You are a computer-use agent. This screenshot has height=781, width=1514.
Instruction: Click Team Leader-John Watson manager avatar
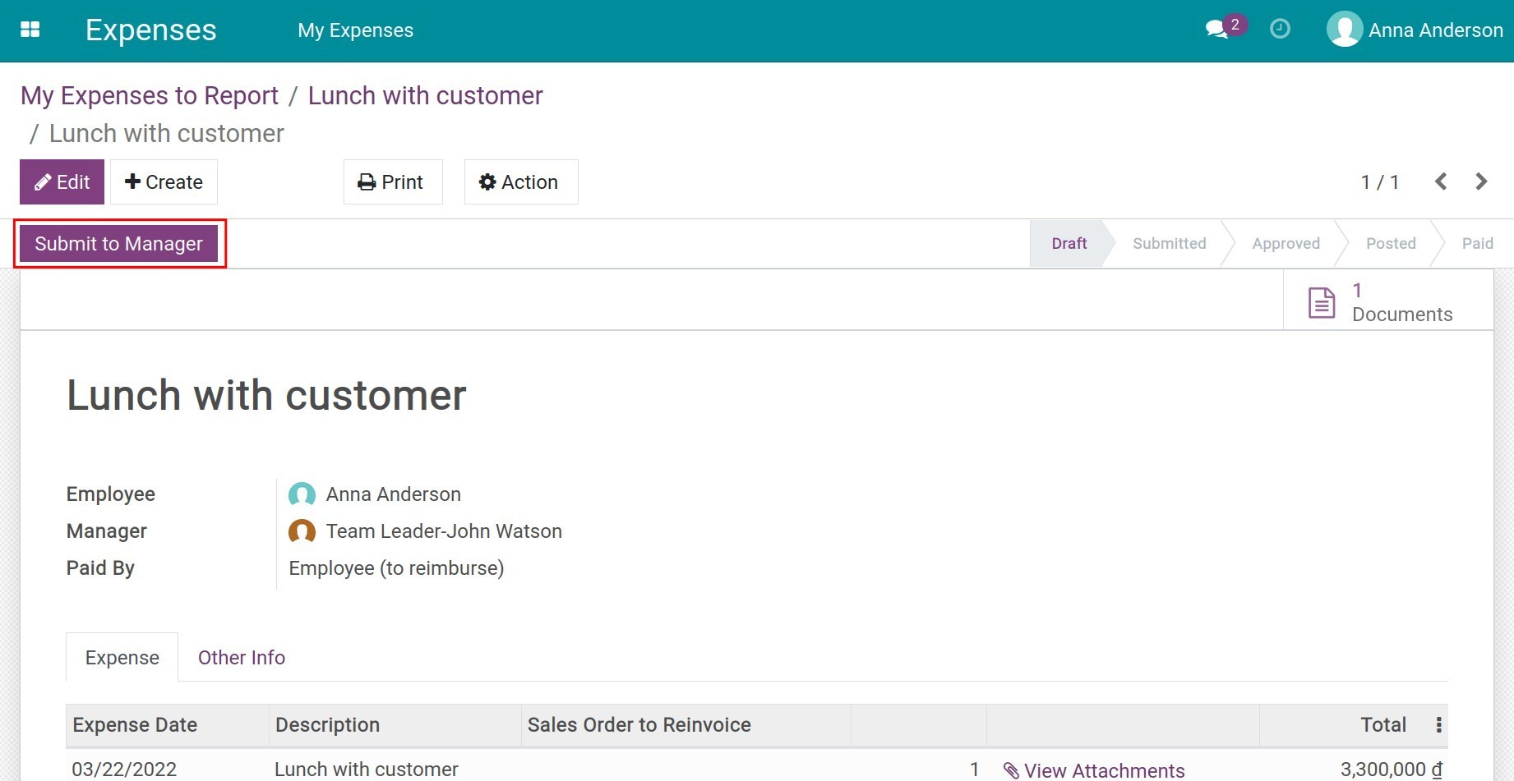pos(302,531)
